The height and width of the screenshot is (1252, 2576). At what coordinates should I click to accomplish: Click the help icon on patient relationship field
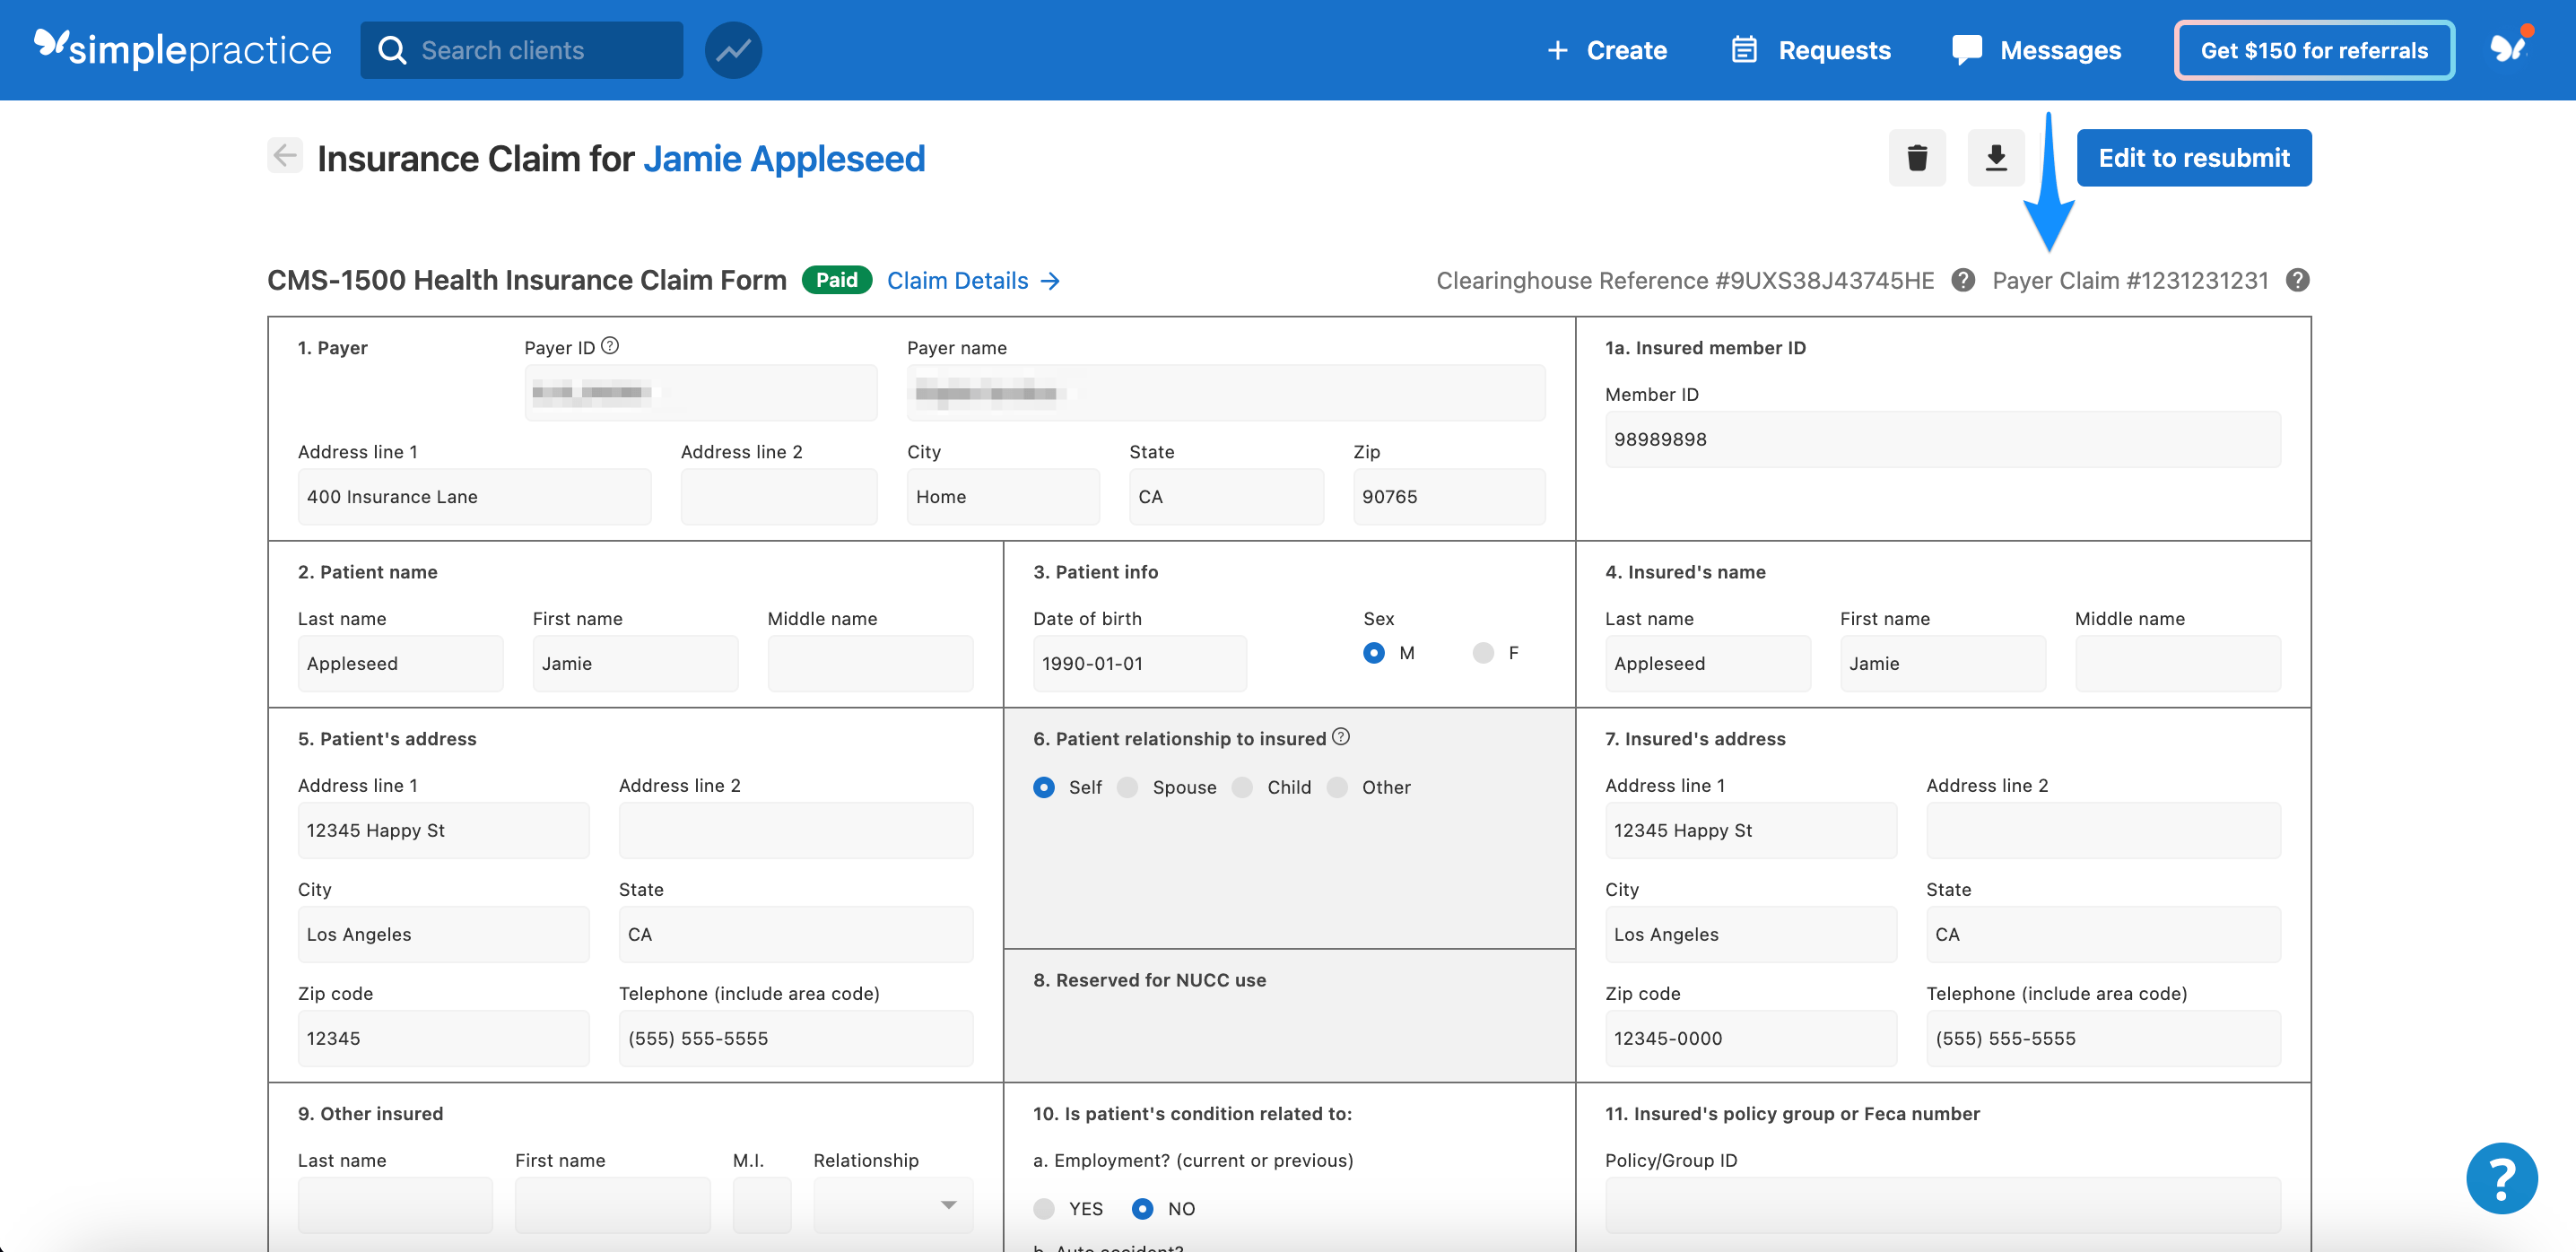(1341, 736)
